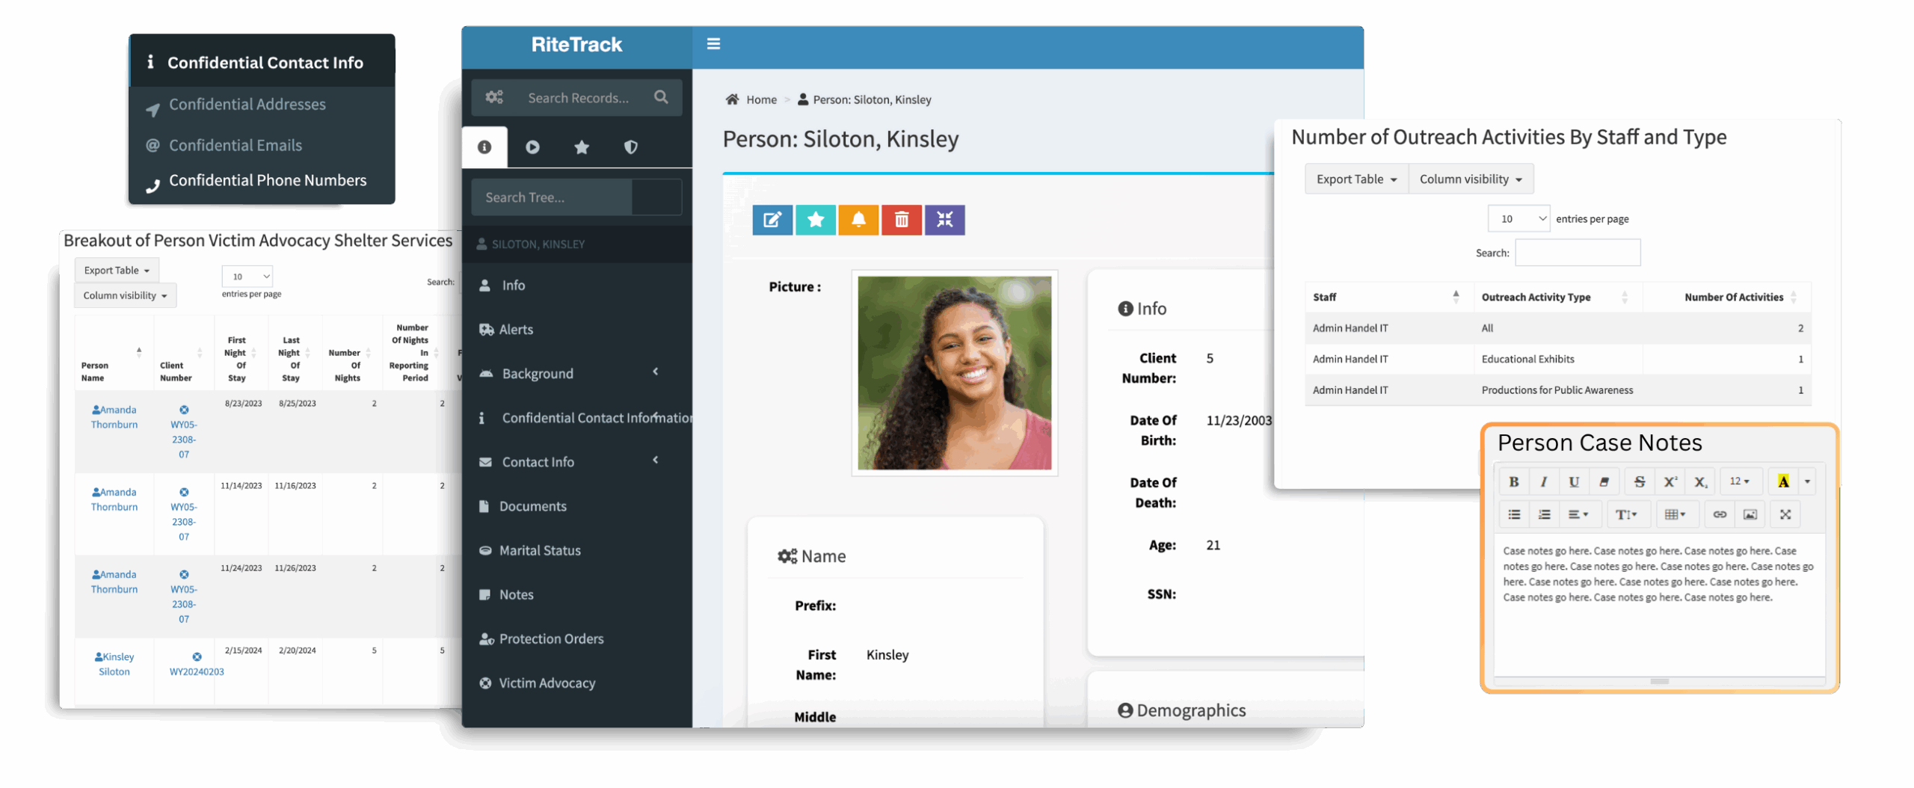Toggle italic formatting in case notes
The image size is (1914, 788).
tap(1544, 481)
